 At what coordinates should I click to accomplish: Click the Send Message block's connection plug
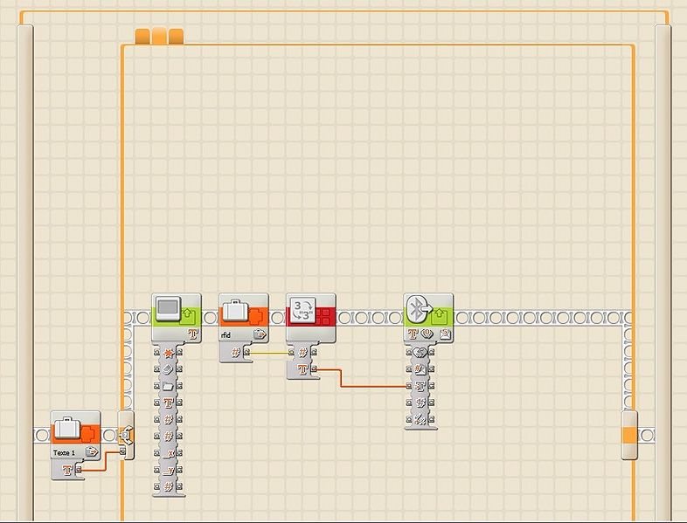click(408, 353)
